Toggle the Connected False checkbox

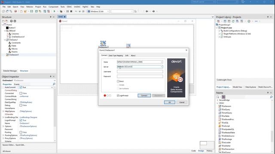pyautogui.click(x=21, y=93)
